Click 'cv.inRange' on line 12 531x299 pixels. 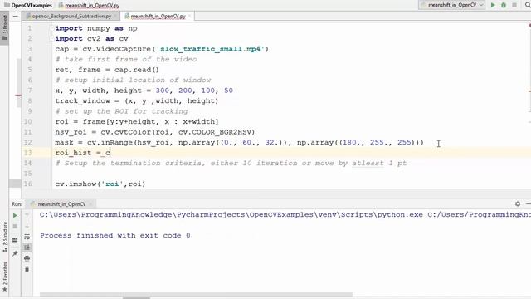[x=110, y=142]
